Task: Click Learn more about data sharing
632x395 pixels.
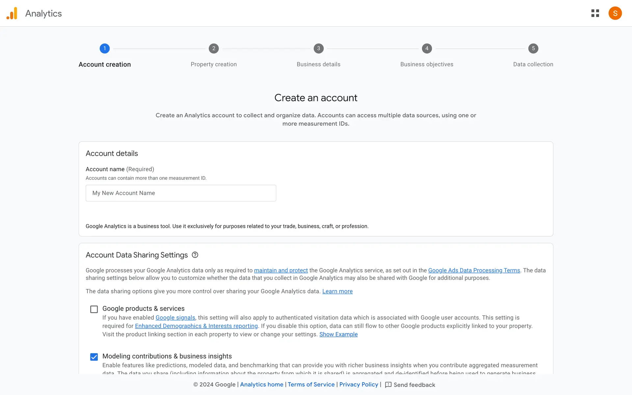Action: coord(337,291)
